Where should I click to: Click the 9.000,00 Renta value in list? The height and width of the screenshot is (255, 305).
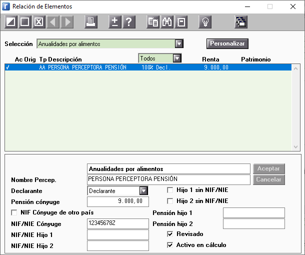216,67
